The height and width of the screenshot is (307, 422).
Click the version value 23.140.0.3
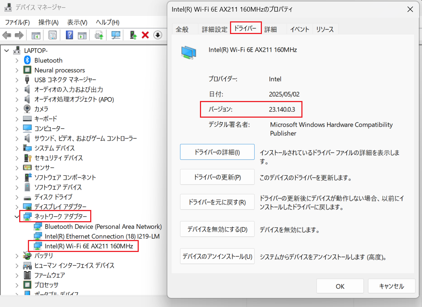click(x=282, y=109)
